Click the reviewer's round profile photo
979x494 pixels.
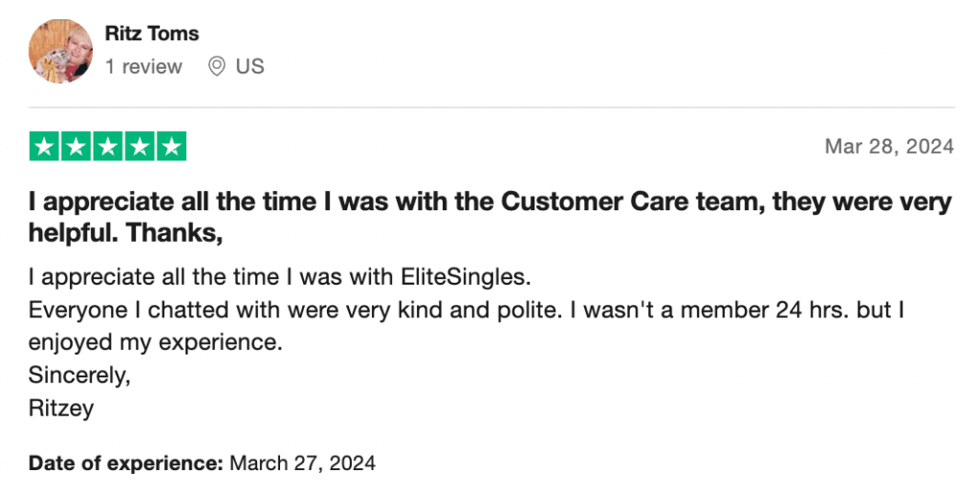[x=60, y=52]
